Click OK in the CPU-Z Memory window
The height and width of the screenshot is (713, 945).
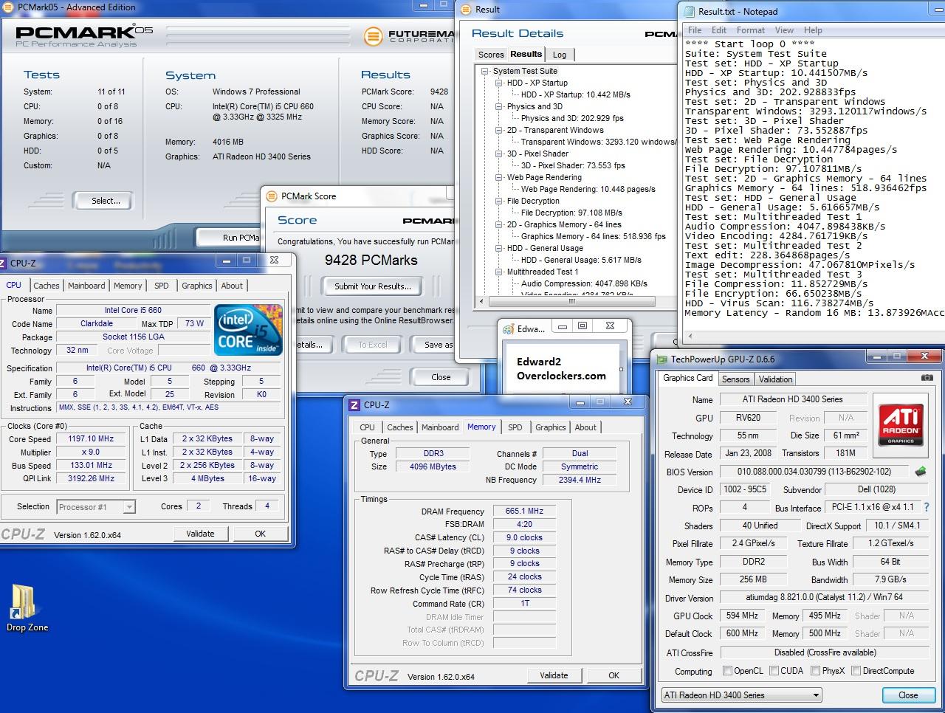coord(614,675)
